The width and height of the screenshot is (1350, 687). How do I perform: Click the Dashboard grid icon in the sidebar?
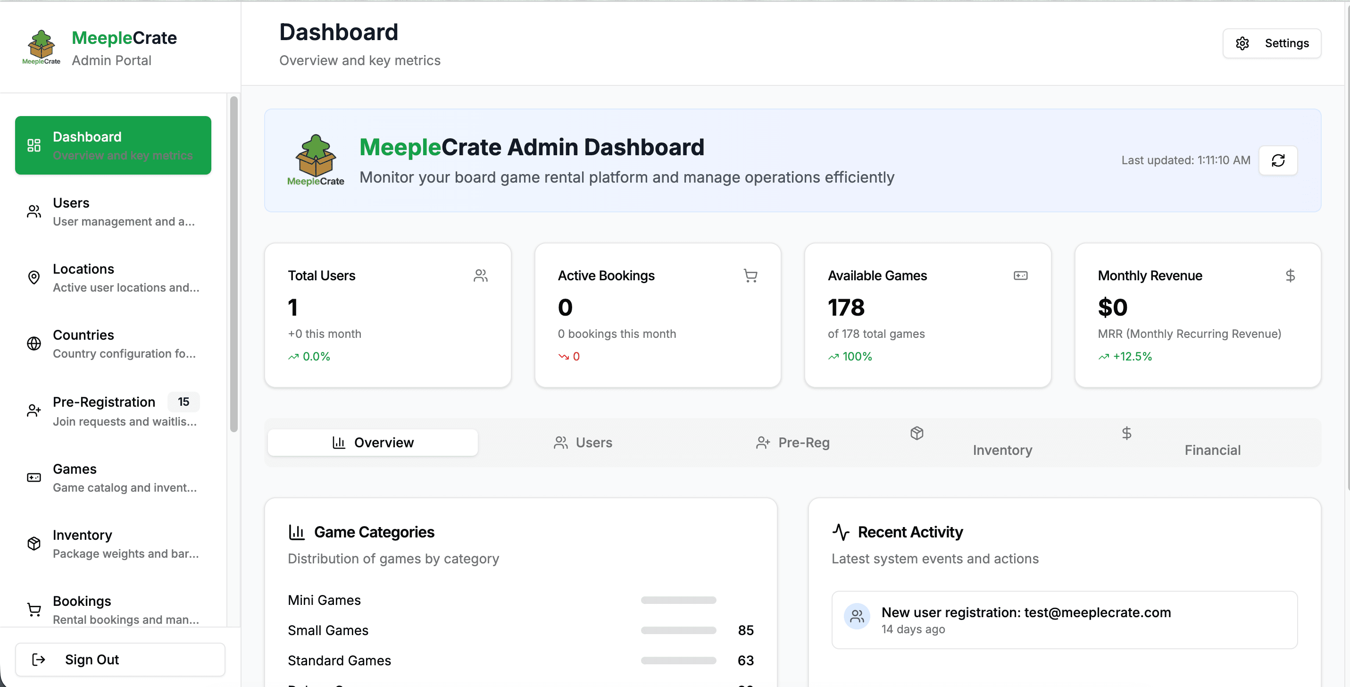coord(34,145)
